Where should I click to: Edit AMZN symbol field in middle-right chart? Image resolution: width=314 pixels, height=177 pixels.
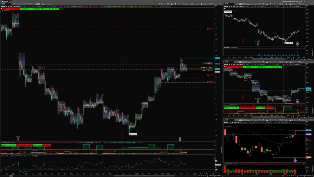228,62
